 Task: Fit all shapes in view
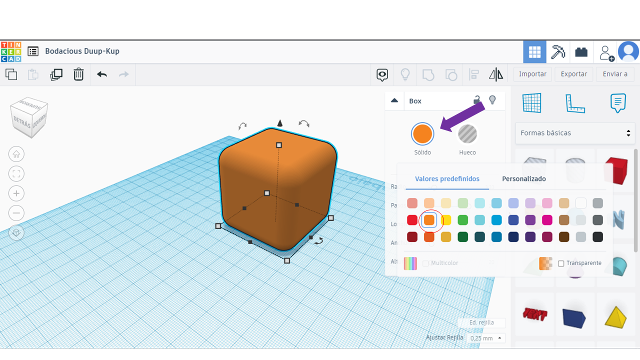16,173
